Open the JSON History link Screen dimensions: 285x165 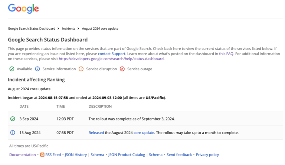[76, 155]
